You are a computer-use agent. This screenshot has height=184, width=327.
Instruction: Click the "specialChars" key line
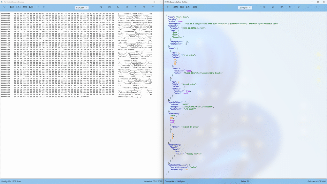177,102
